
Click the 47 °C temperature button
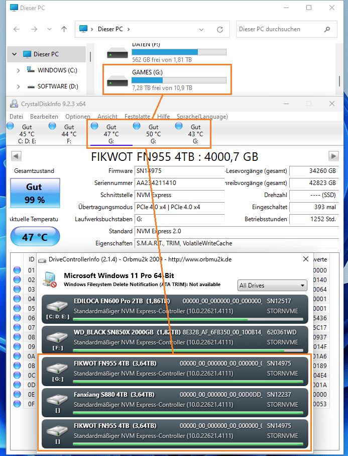tap(35, 237)
